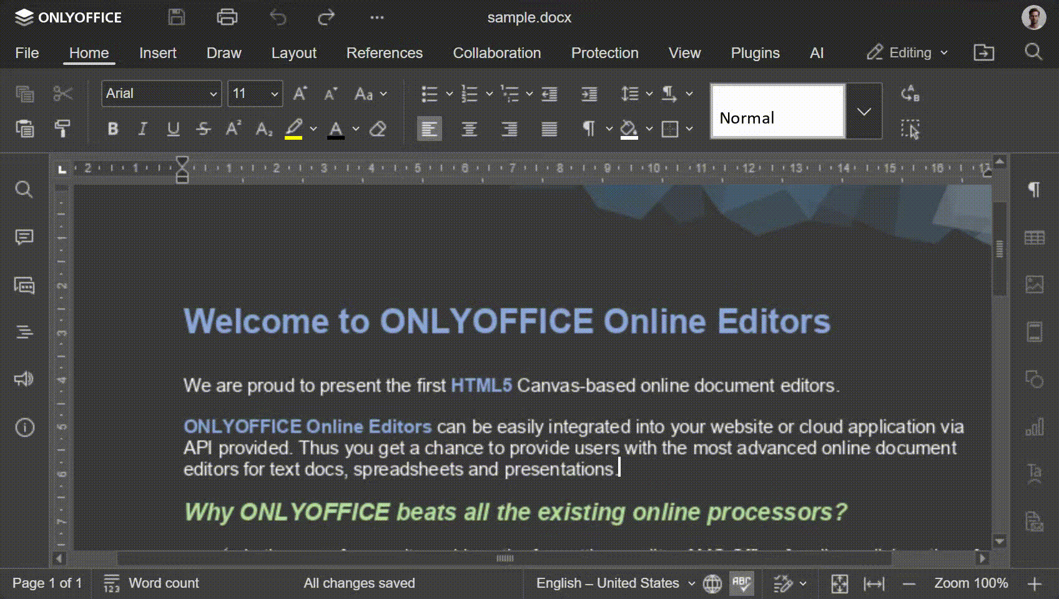Activate the copy style paintbrush

pyautogui.click(x=62, y=129)
